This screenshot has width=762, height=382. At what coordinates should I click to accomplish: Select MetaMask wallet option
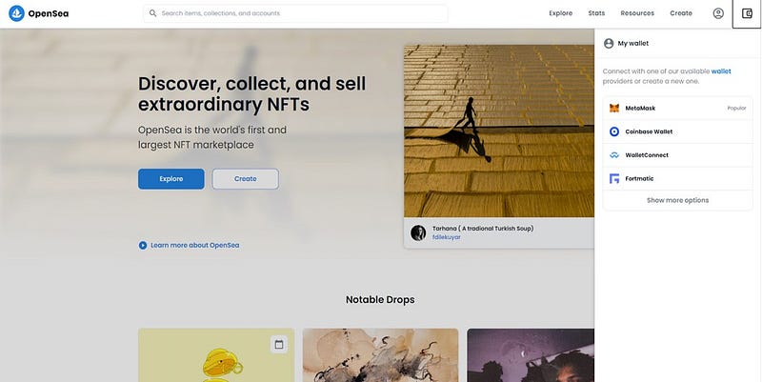pos(677,108)
